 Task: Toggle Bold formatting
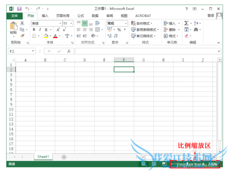tap(34, 29)
